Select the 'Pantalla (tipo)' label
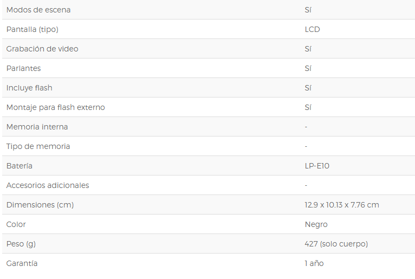 pos(33,29)
